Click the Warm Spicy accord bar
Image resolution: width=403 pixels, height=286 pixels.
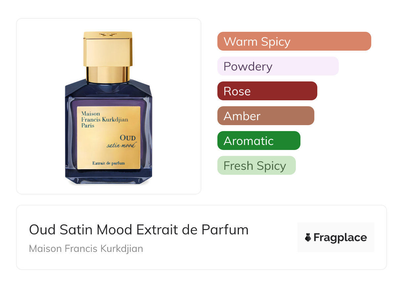point(294,41)
